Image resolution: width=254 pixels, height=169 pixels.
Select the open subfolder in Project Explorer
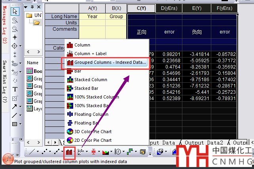(x=37, y=22)
